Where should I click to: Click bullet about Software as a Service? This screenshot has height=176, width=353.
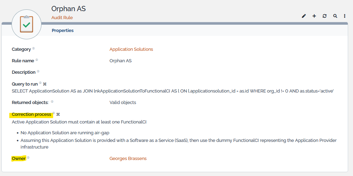[179, 144]
